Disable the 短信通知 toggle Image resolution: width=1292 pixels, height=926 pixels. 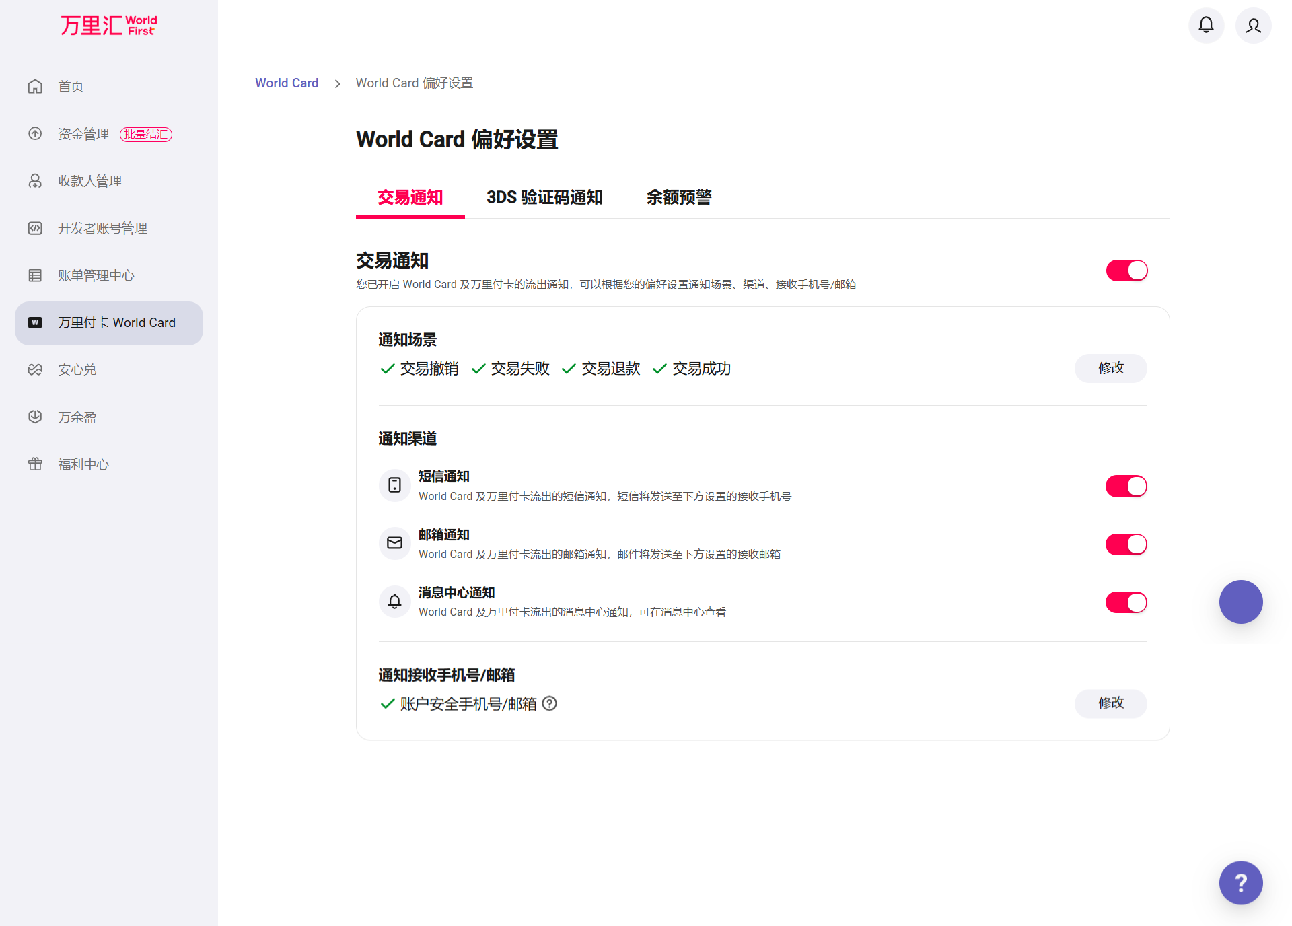(1126, 486)
